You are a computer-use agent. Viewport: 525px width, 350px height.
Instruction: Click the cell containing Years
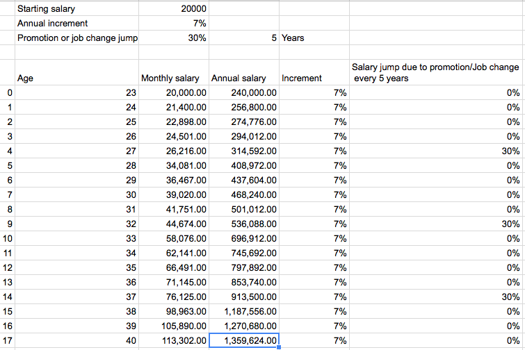[x=314, y=37]
